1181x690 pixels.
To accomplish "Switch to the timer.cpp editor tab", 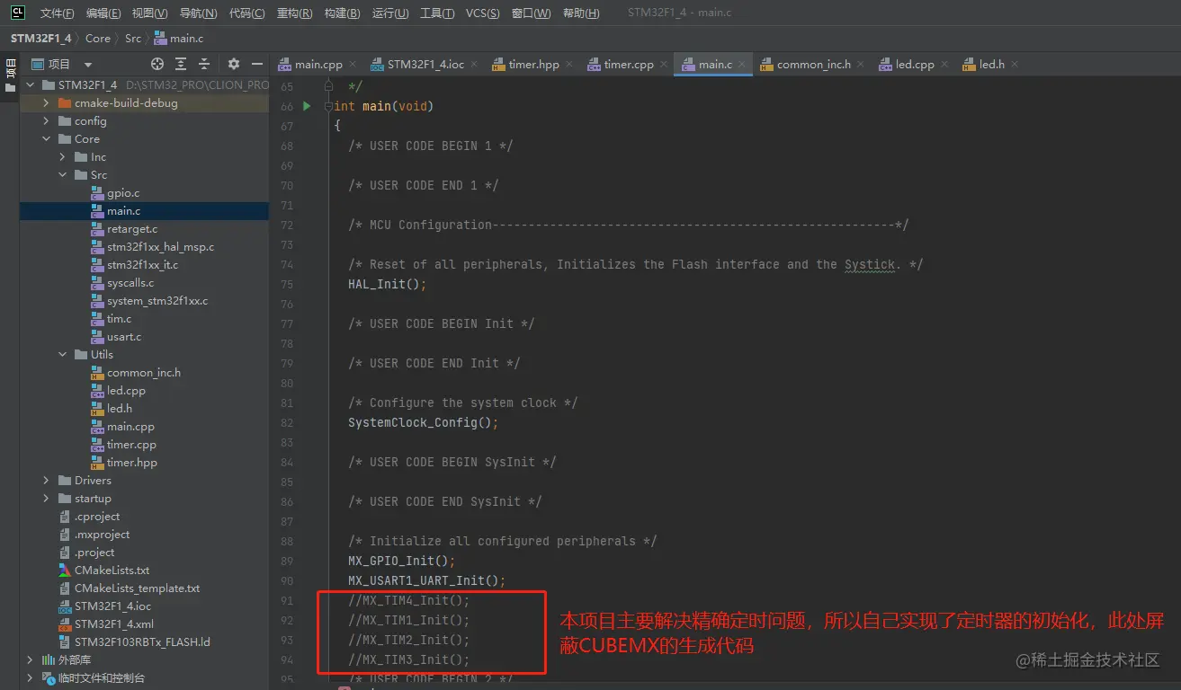I will tap(629, 65).
